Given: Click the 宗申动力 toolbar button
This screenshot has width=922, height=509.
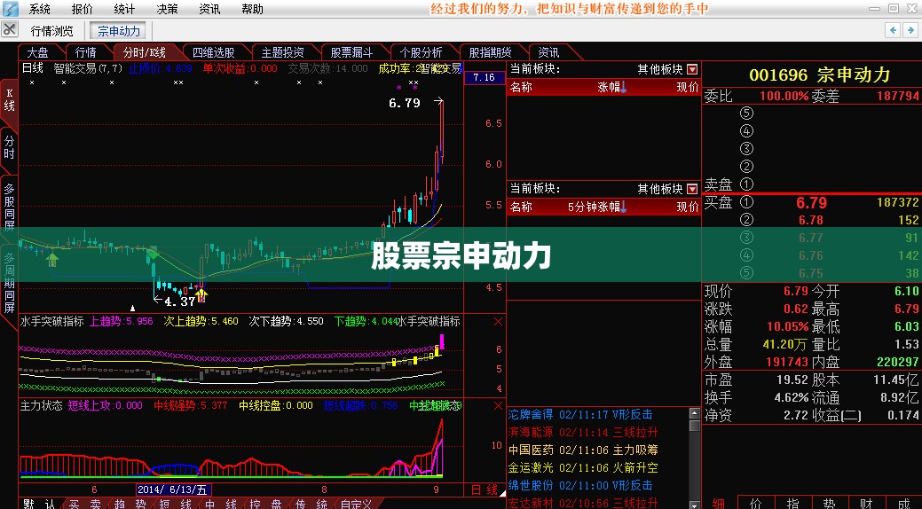Looking at the screenshot, I should [120, 30].
